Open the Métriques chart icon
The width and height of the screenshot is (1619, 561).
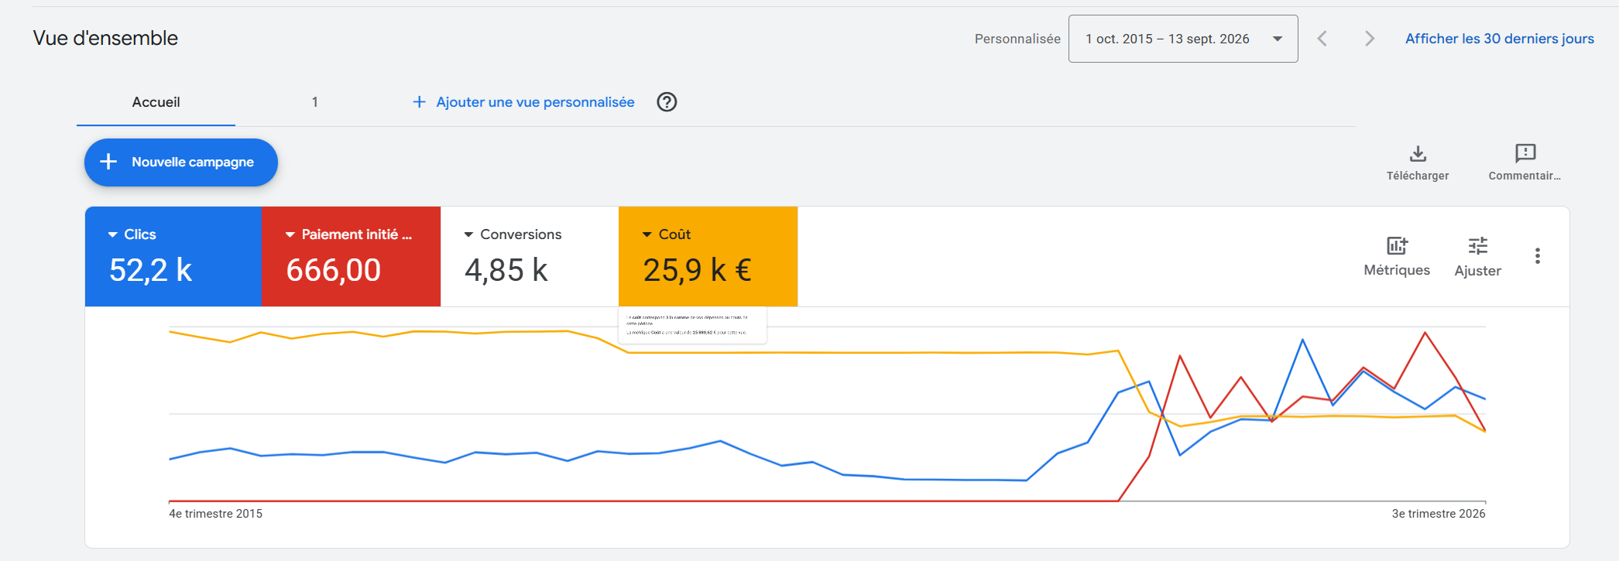coord(1397,246)
